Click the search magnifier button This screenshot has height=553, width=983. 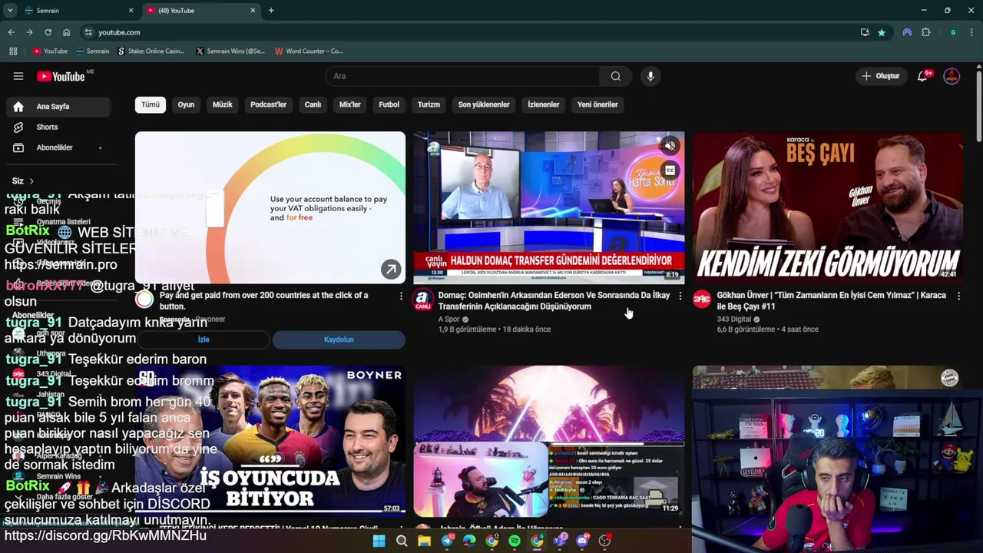pos(616,76)
